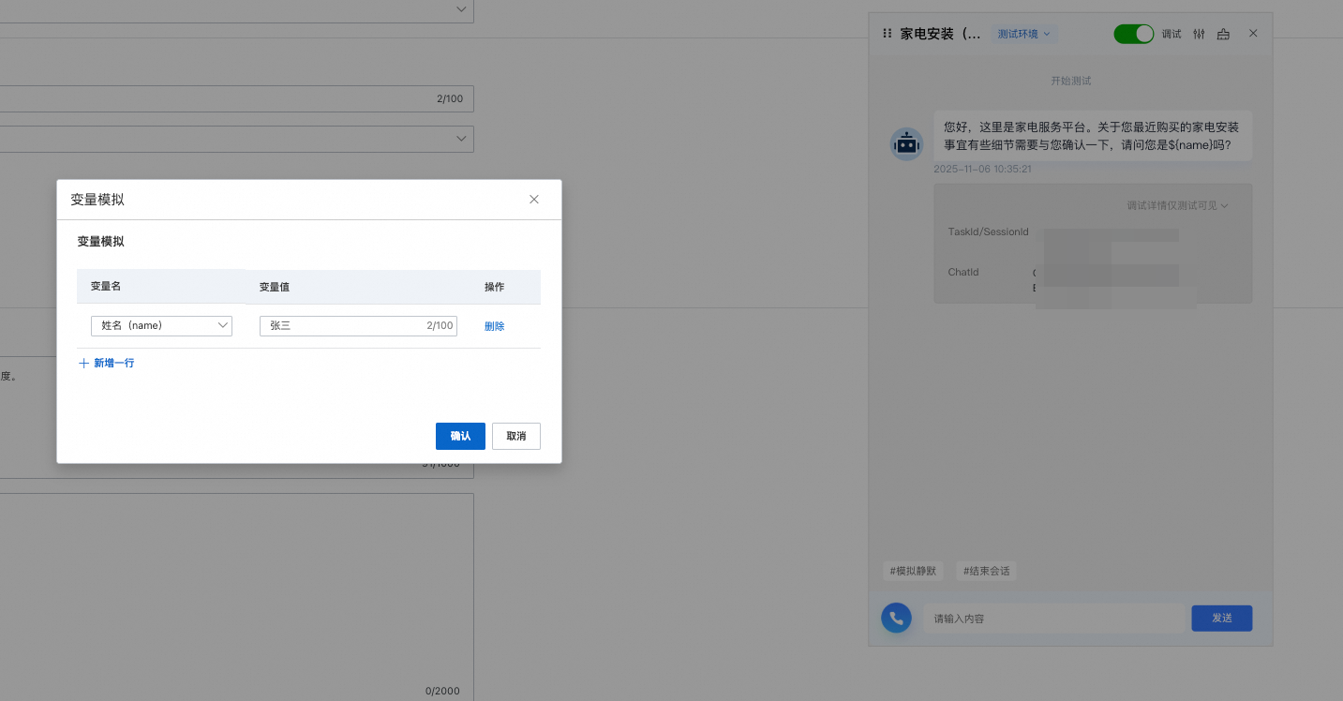Click the TaskId/SessionId label
The image size is (1343, 701).
coord(989,231)
